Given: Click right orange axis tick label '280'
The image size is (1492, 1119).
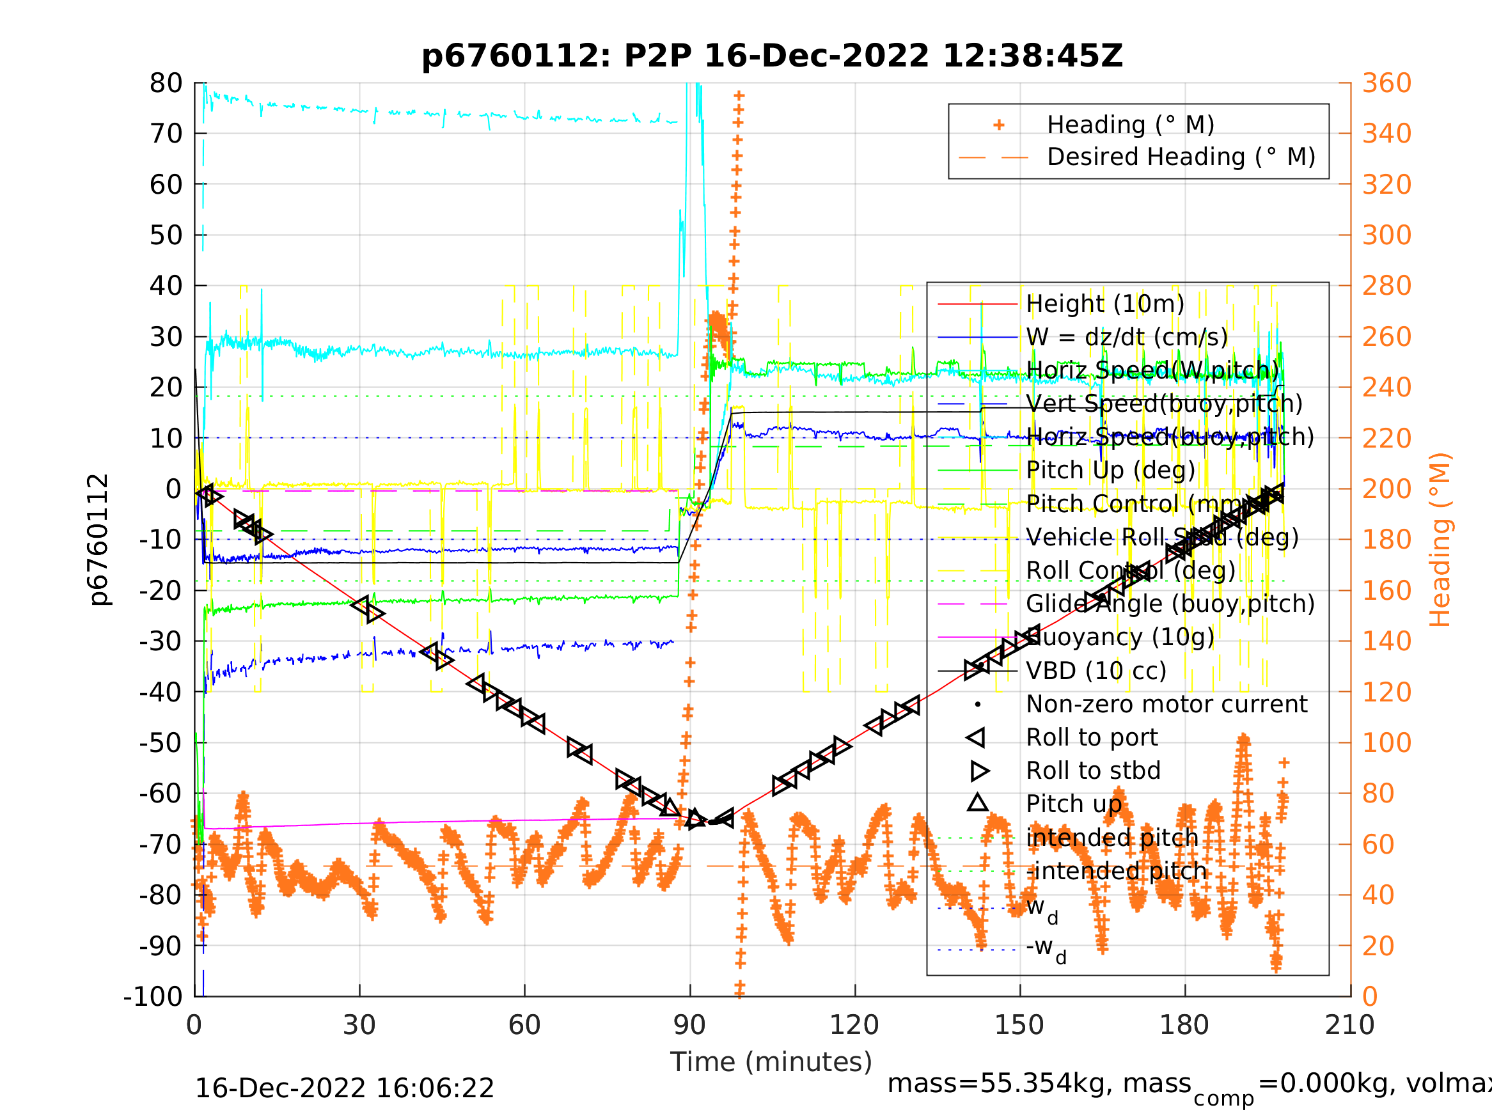Looking at the screenshot, I should [x=1386, y=285].
